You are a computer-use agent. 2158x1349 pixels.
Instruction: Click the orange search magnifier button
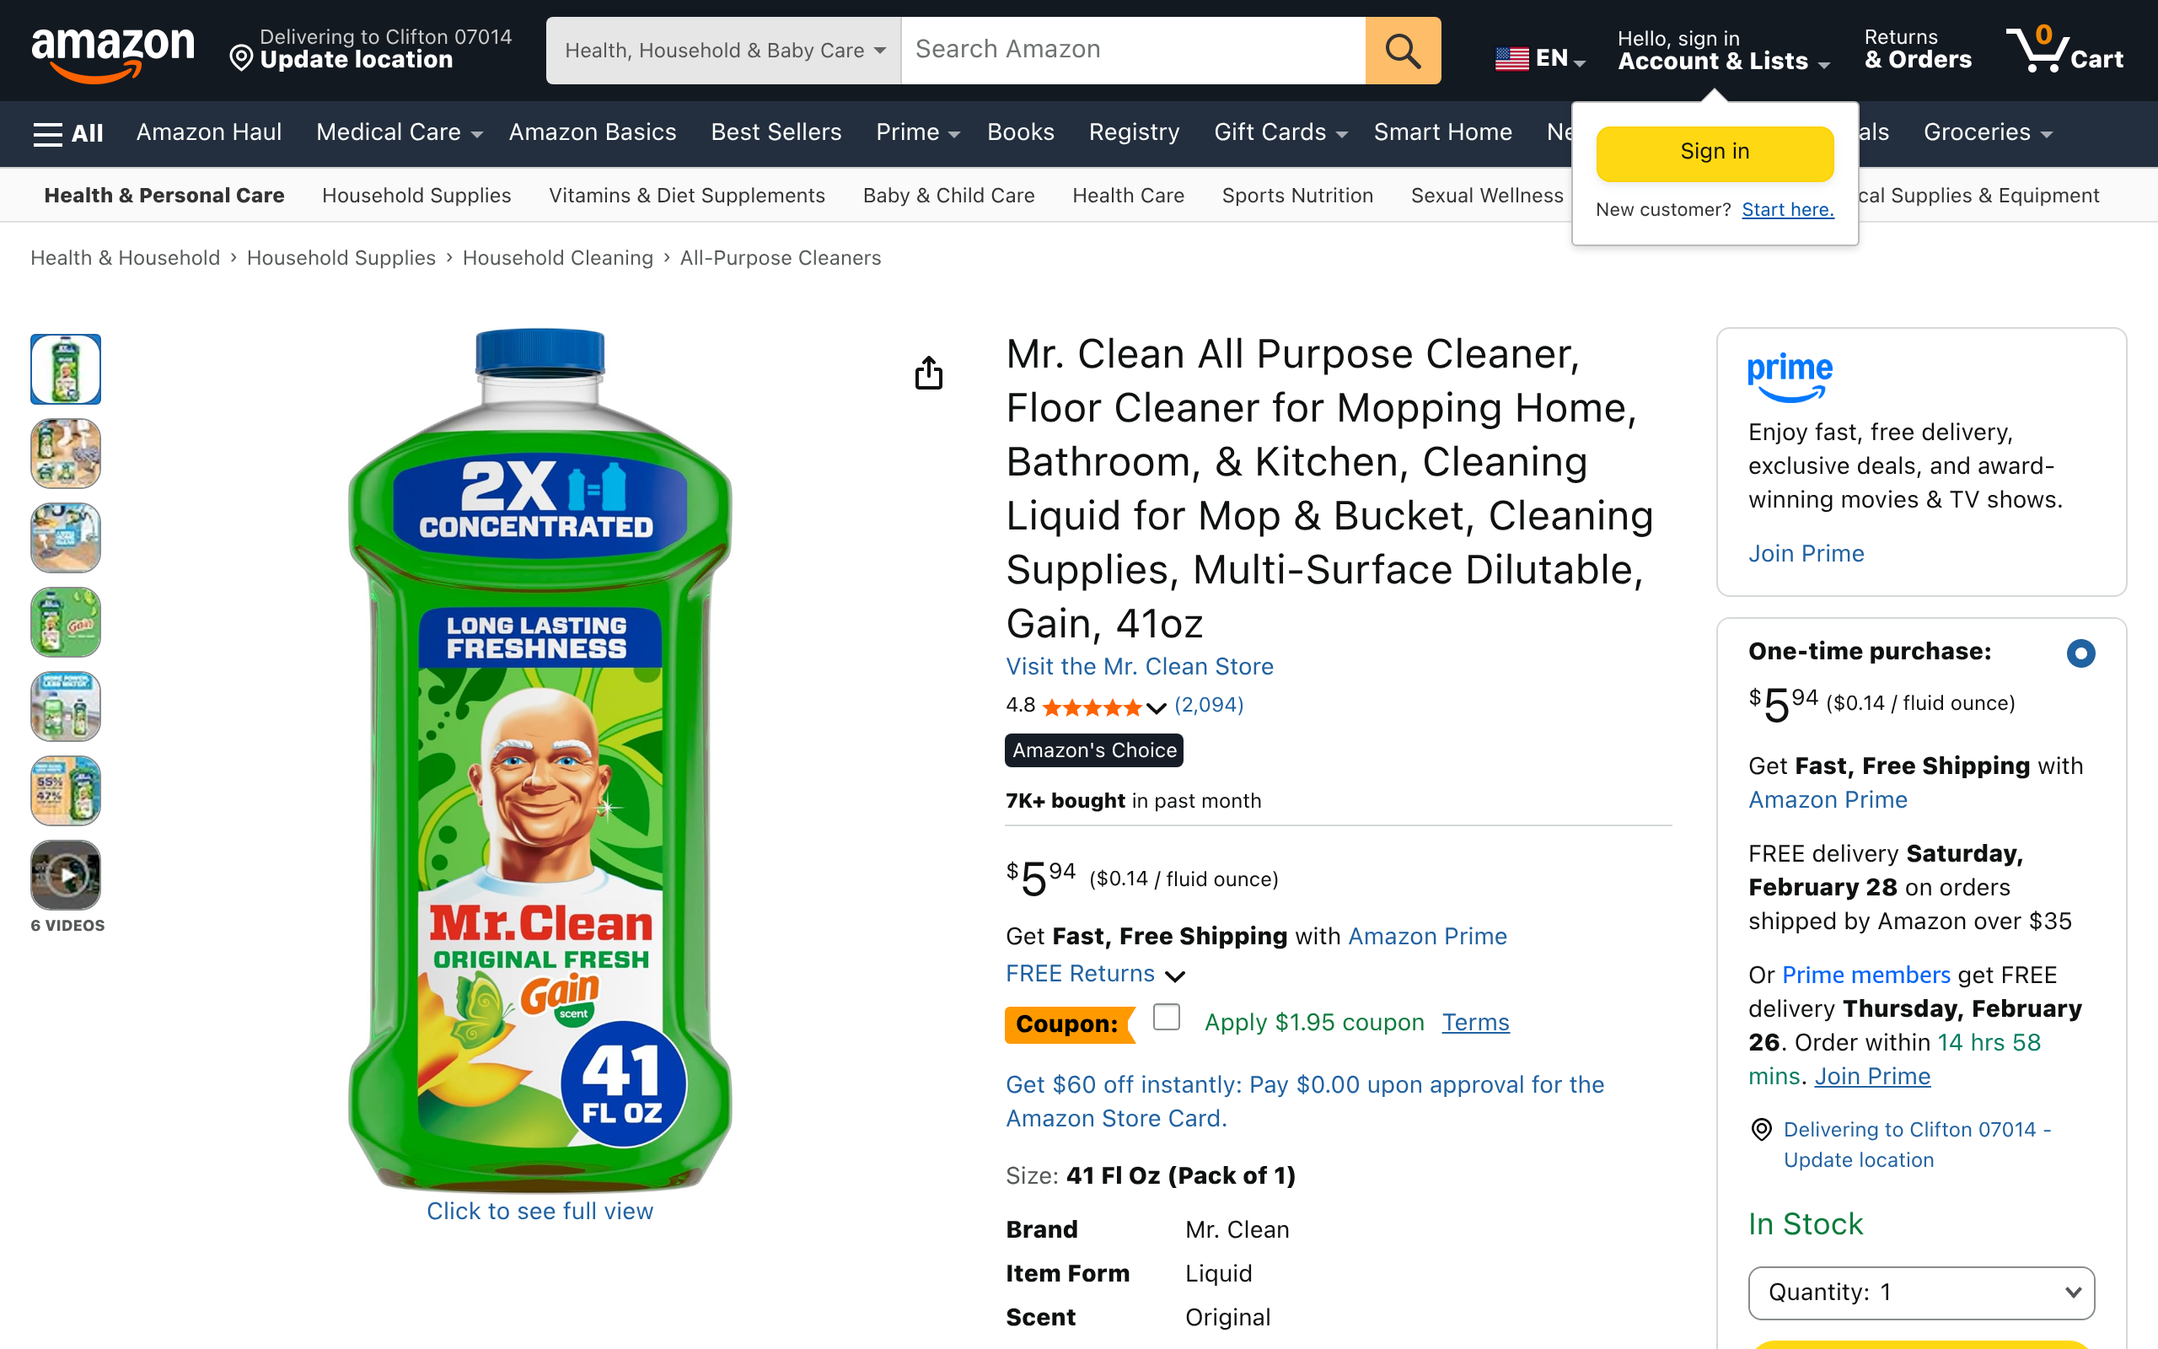[1402, 51]
